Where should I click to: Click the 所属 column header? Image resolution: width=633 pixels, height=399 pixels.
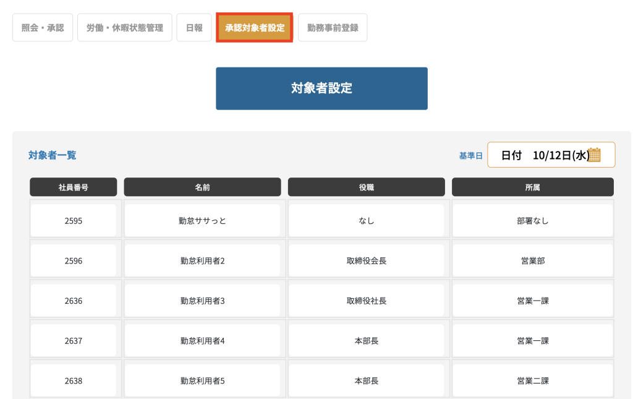(x=533, y=187)
